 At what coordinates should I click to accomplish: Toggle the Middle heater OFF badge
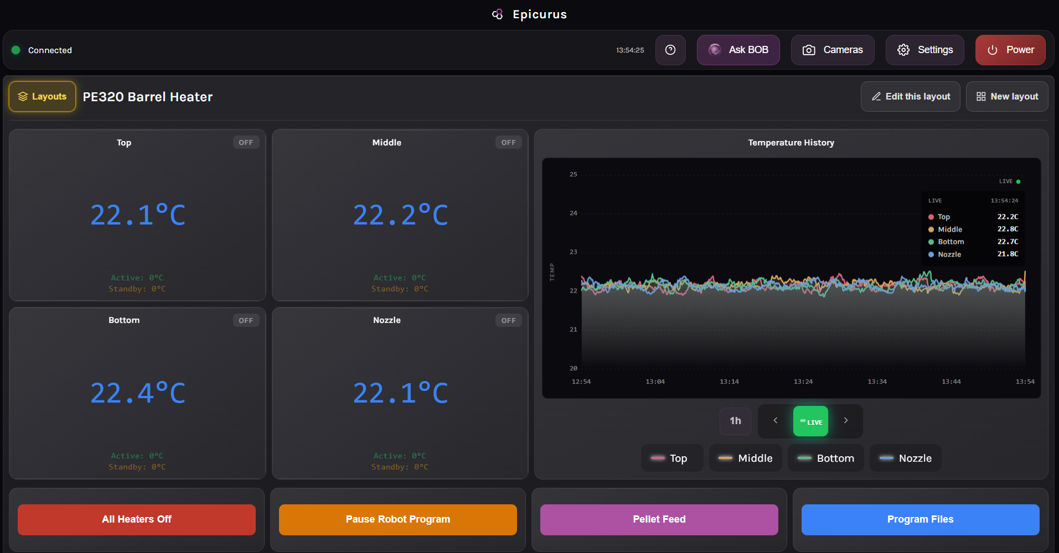pyautogui.click(x=508, y=142)
